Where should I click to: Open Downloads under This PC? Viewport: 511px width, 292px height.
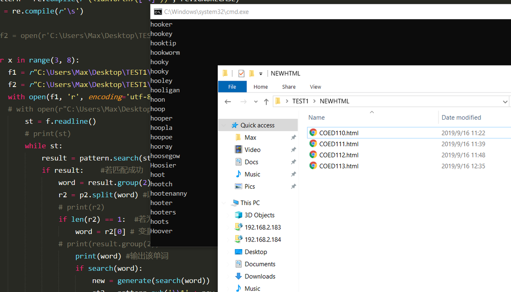click(x=260, y=277)
